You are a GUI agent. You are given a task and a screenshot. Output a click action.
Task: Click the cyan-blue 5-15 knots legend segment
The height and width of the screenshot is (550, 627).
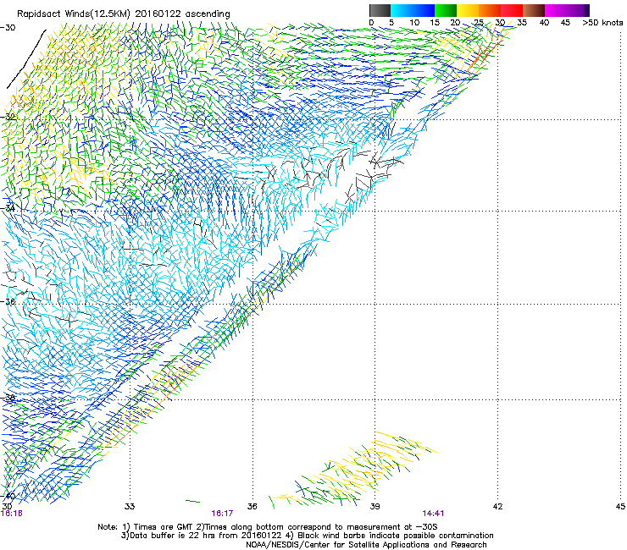[413, 10]
